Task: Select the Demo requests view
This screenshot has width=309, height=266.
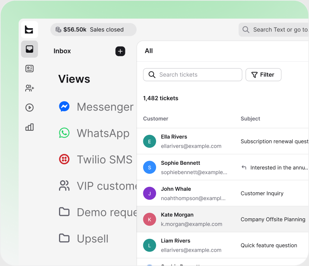Action: click(x=98, y=212)
